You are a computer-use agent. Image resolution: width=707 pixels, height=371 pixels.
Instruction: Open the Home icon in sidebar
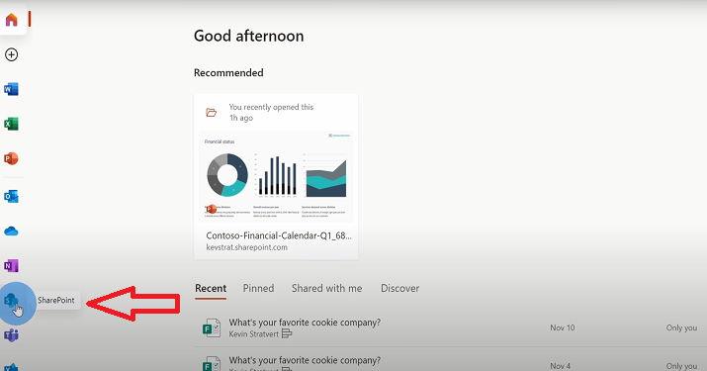12,20
